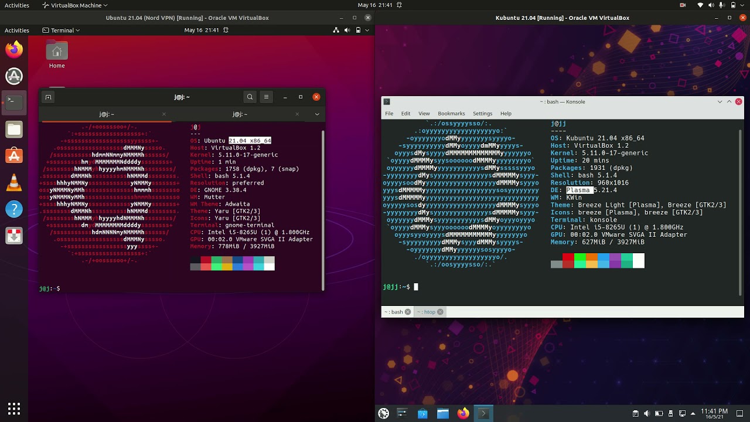
Task: Close the first j@j tab in GNOME Terminal
Action: coord(164,114)
